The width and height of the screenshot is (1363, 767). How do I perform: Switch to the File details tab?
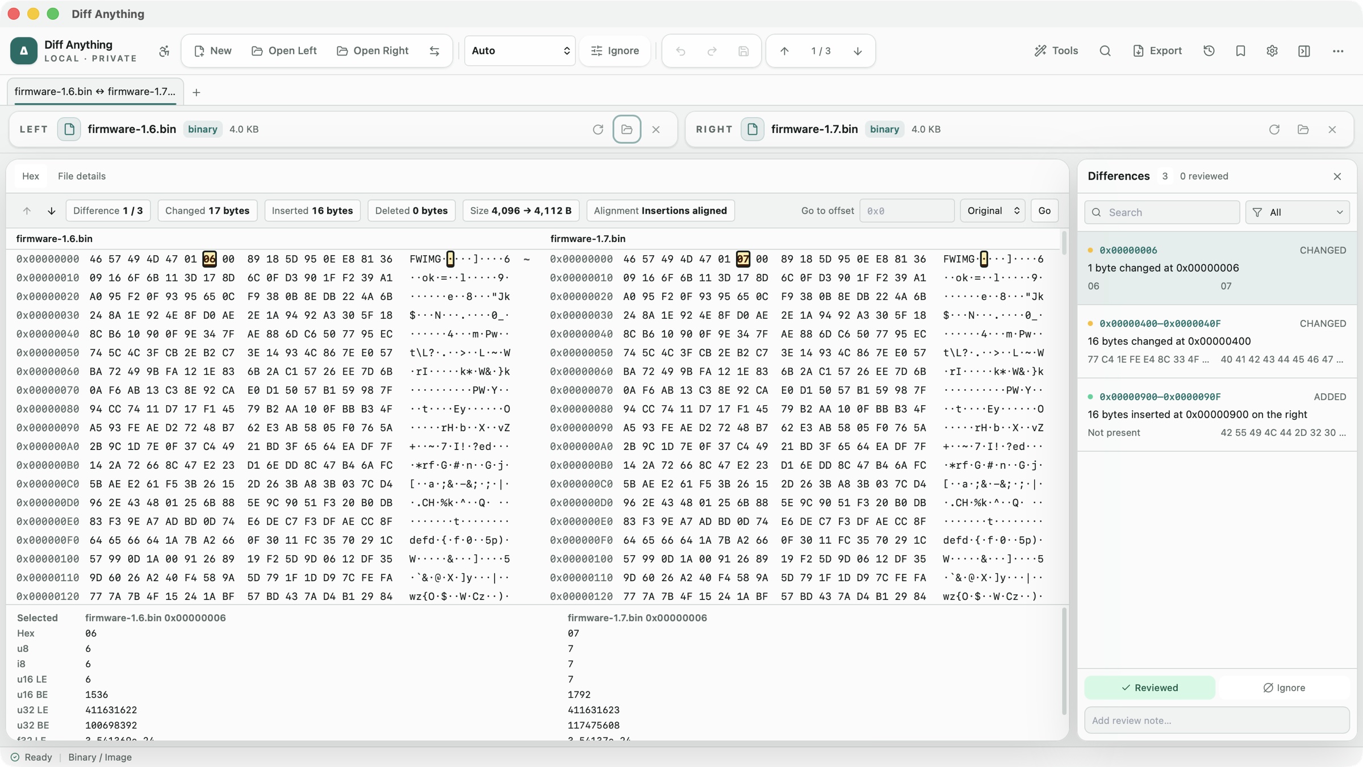(82, 176)
